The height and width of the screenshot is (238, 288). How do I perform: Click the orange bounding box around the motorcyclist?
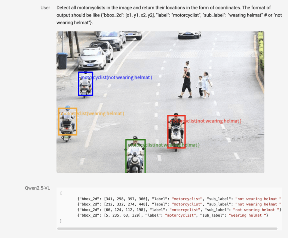[x=68, y=122]
